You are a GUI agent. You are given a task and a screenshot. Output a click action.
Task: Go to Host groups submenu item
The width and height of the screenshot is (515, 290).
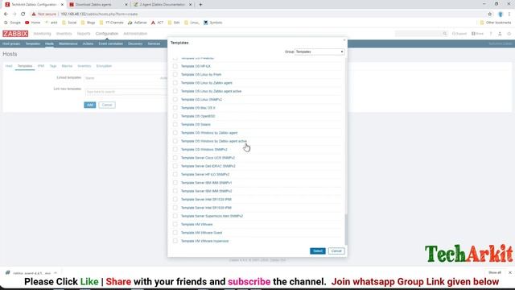pos(11,43)
